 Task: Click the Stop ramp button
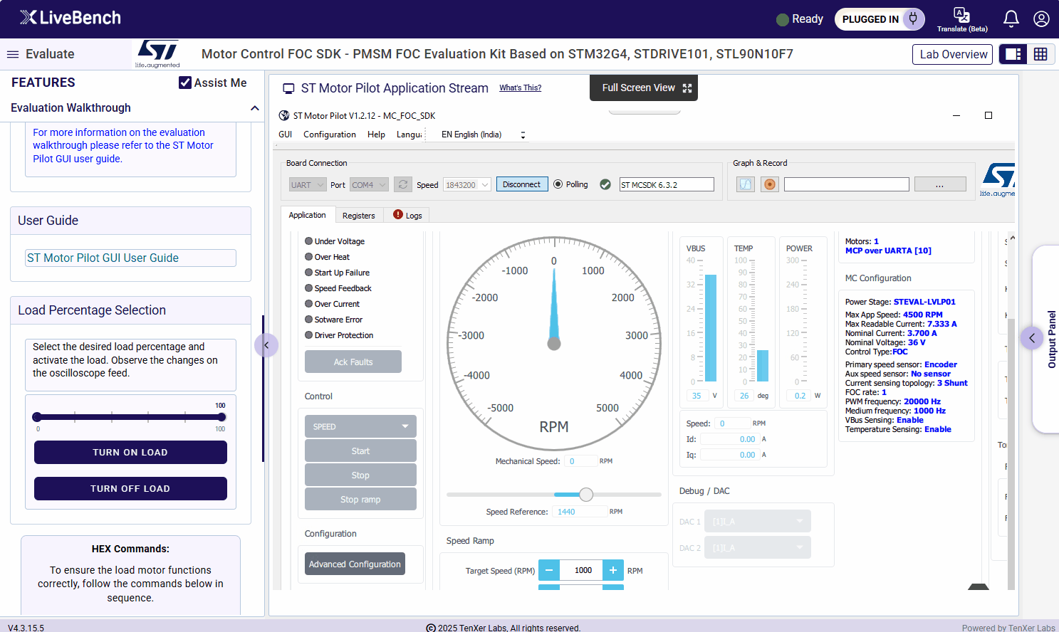pos(360,499)
